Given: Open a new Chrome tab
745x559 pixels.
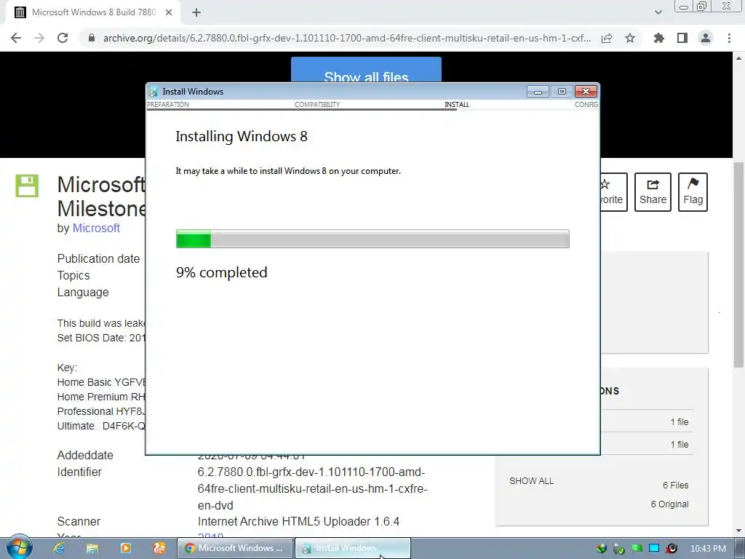Looking at the screenshot, I should tap(196, 12).
